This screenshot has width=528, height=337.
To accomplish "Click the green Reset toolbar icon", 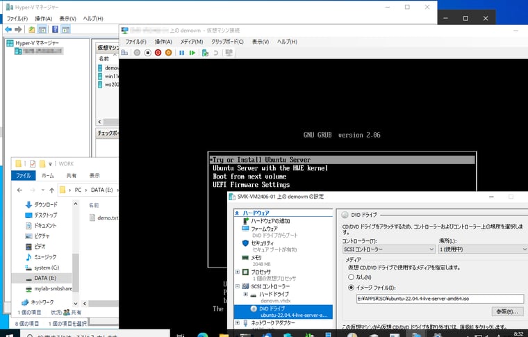I will click(x=192, y=53).
